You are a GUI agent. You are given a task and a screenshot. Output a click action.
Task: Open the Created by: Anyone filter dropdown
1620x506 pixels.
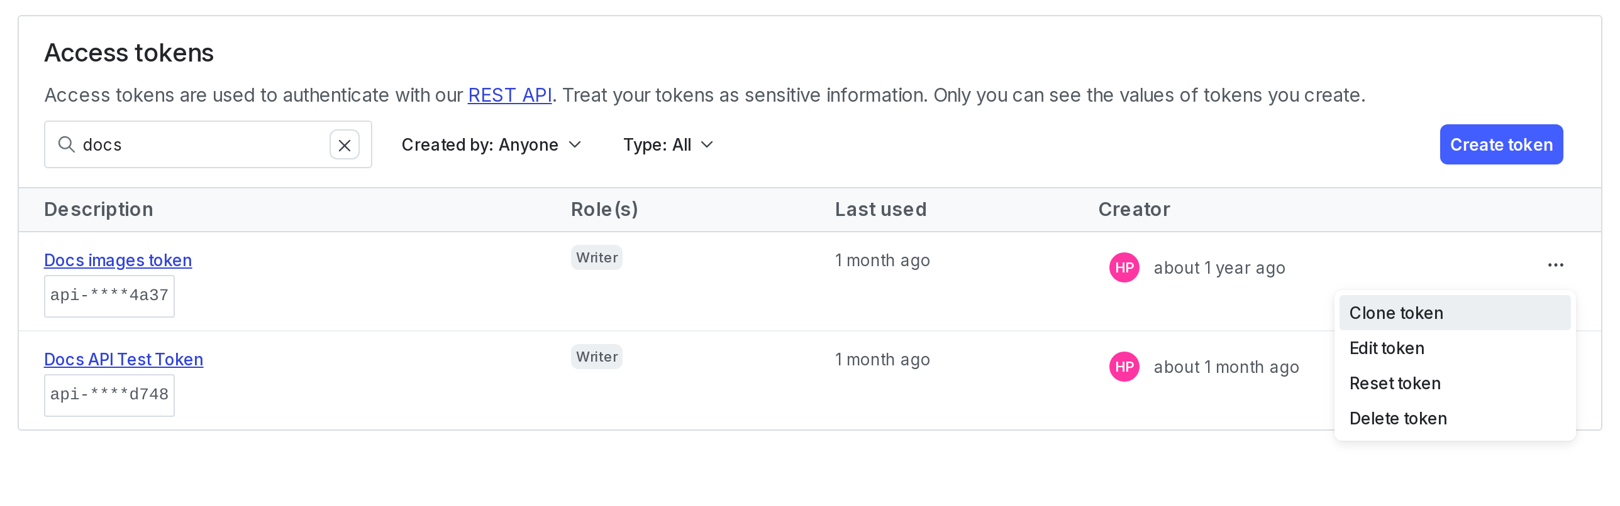pos(491,144)
